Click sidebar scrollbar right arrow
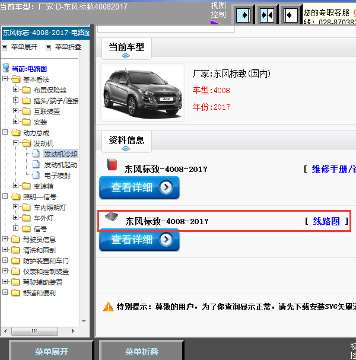356x360 pixels. pos(73,331)
